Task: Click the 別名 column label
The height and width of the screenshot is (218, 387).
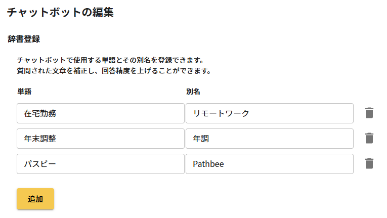Action: [x=193, y=92]
